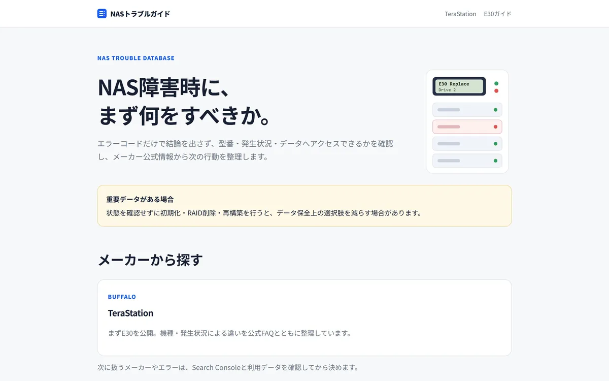Click the エラーコードだけで intro paragraph
Image resolution: width=609 pixels, height=381 pixels.
coord(245,150)
